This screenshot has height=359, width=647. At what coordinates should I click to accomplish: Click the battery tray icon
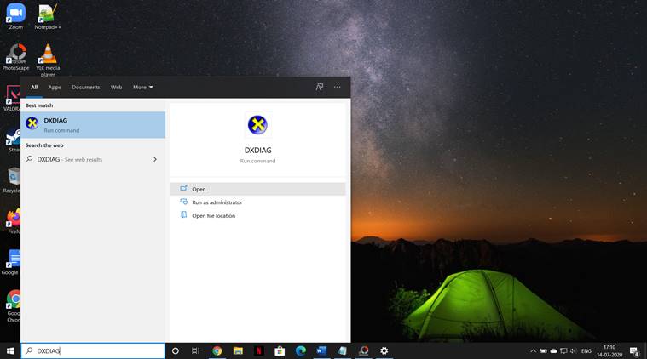point(544,351)
